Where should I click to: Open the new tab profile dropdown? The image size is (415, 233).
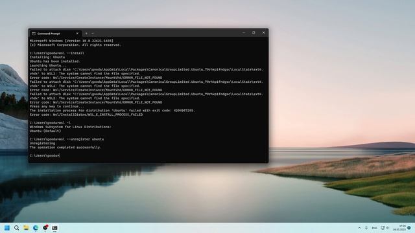tap(93, 34)
